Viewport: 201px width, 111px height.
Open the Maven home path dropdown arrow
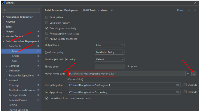tap(188, 74)
